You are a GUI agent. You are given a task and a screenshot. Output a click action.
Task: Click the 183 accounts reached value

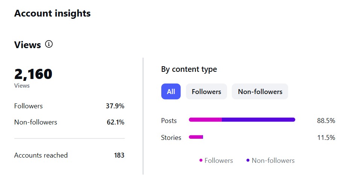point(119,155)
